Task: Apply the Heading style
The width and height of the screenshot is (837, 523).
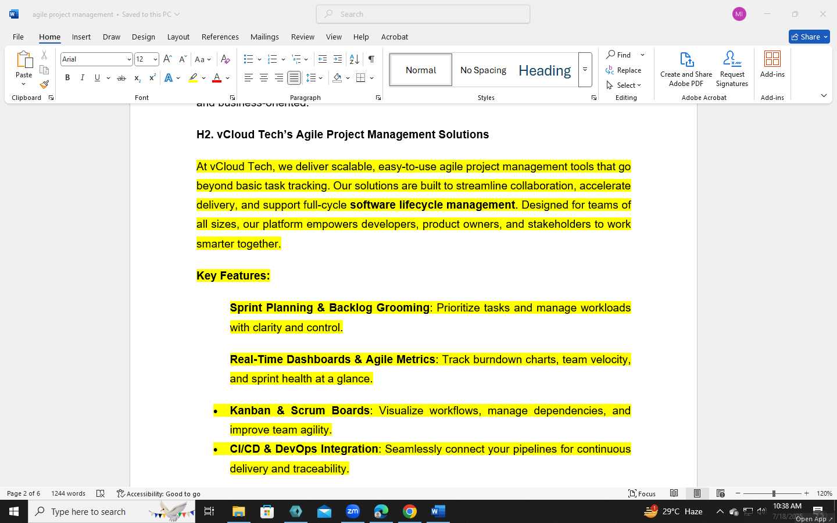Action: [x=545, y=70]
